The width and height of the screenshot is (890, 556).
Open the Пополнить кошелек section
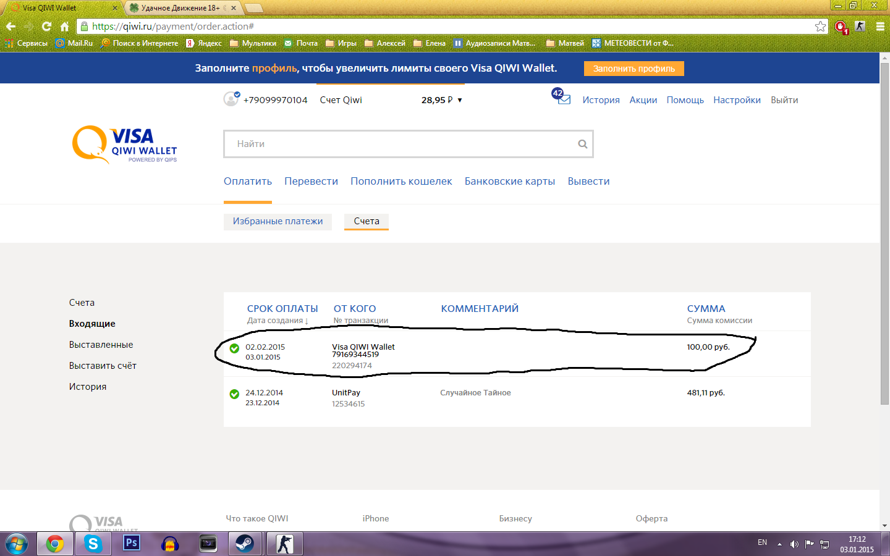[401, 181]
